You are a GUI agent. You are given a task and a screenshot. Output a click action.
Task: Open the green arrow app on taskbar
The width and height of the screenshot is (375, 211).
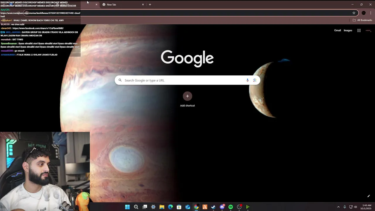pyautogui.click(x=248, y=207)
